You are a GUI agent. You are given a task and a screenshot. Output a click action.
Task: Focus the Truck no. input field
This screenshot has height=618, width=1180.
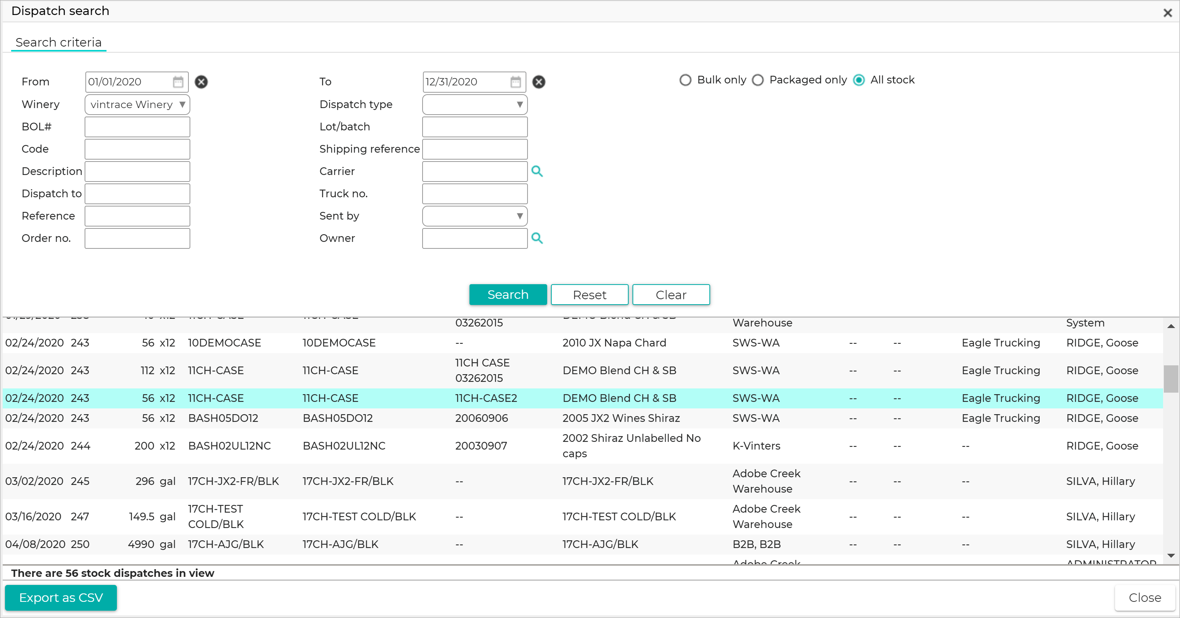point(474,194)
